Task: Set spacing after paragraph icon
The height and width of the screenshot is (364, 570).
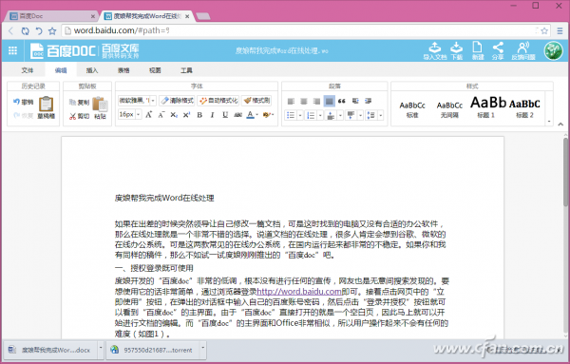Action: pos(351,115)
